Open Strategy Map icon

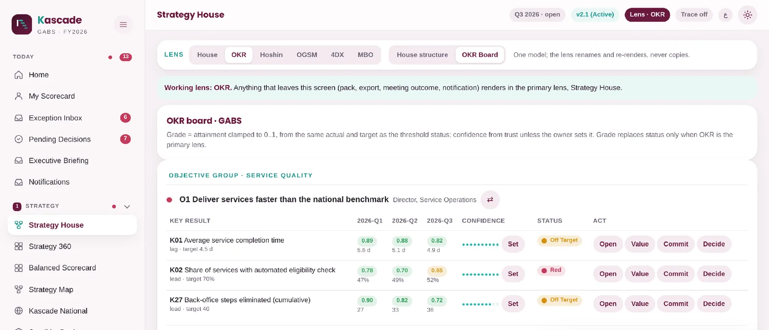tap(19, 290)
